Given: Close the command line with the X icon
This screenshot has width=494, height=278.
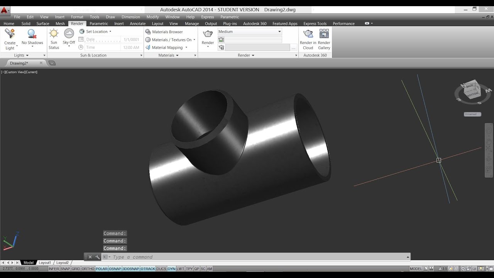Looking at the screenshot, I should (x=90, y=257).
